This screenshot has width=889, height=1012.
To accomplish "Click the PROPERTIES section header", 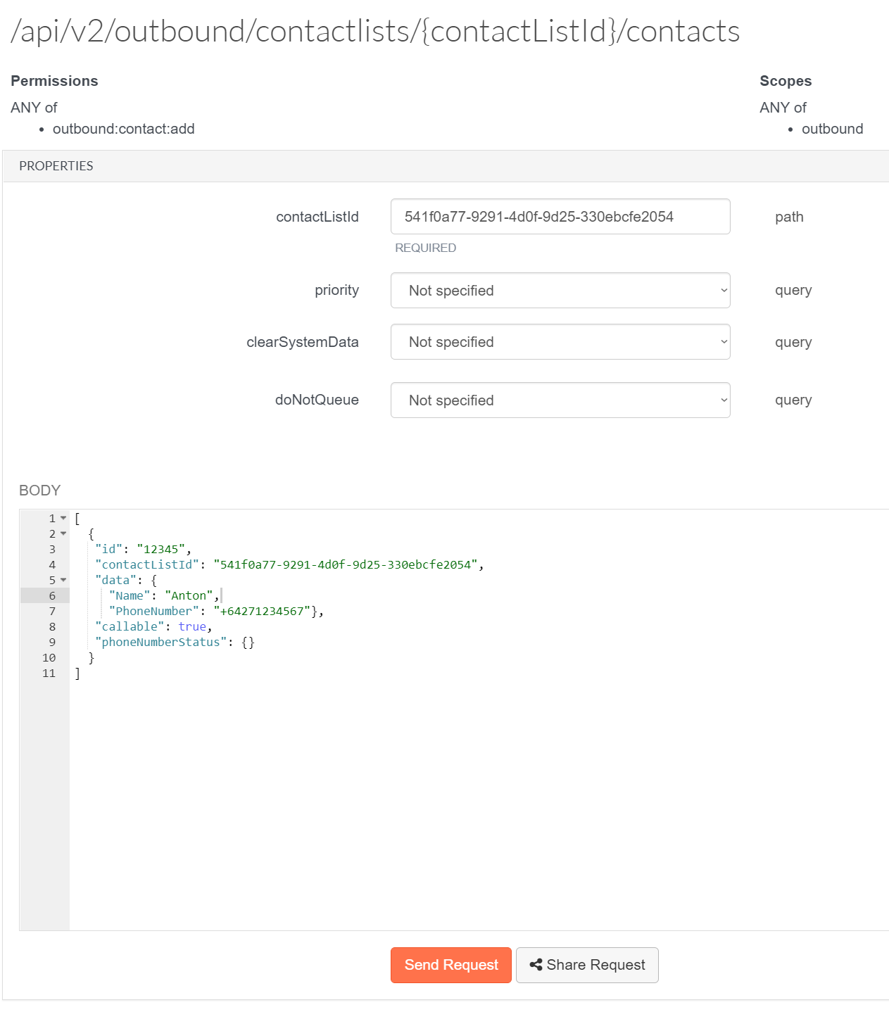I will click(56, 166).
